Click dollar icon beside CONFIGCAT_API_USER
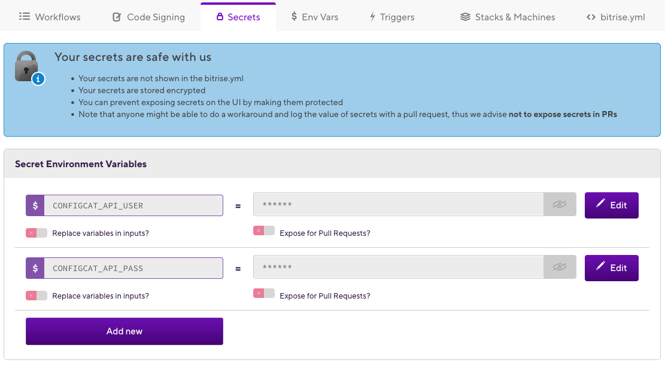The image size is (665, 366). click(x=35, y=205)
